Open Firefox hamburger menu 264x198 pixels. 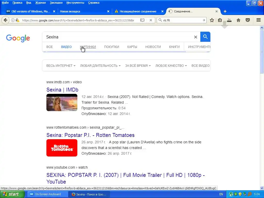pyautogui.click(x=259, y=20)
